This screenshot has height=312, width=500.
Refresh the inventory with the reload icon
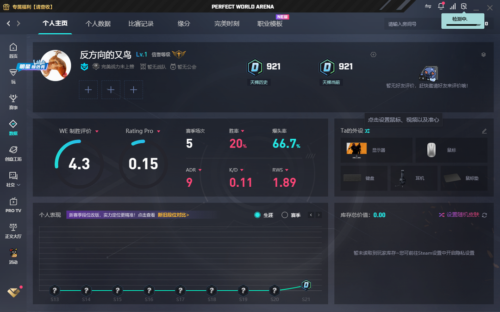pos(484,215)
